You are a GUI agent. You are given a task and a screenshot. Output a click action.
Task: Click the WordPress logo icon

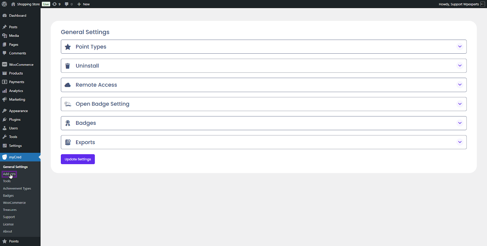tap(4, 4)
